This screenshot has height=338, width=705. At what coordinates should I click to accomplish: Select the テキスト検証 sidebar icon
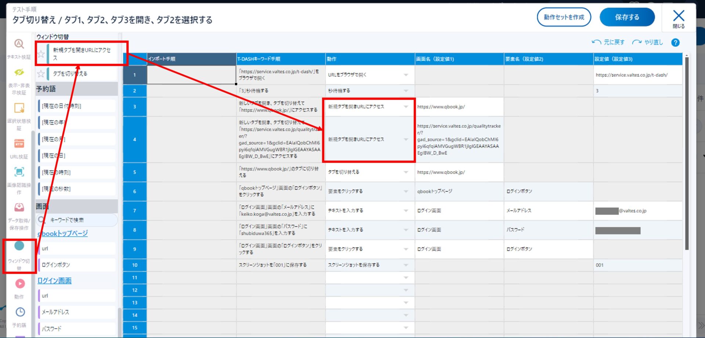click(x=19, y=44)
